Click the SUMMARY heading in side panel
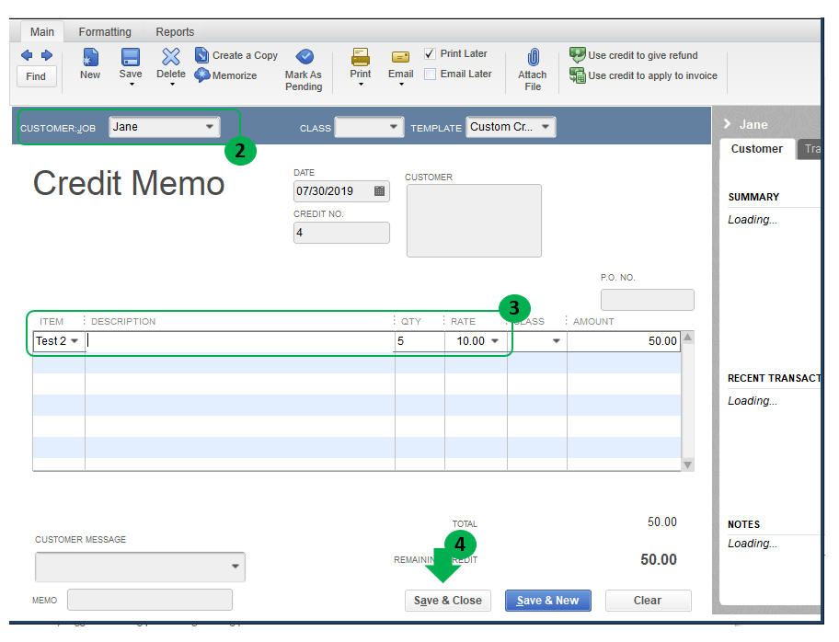Screen dimensions: 839x642 coord(753,197)
